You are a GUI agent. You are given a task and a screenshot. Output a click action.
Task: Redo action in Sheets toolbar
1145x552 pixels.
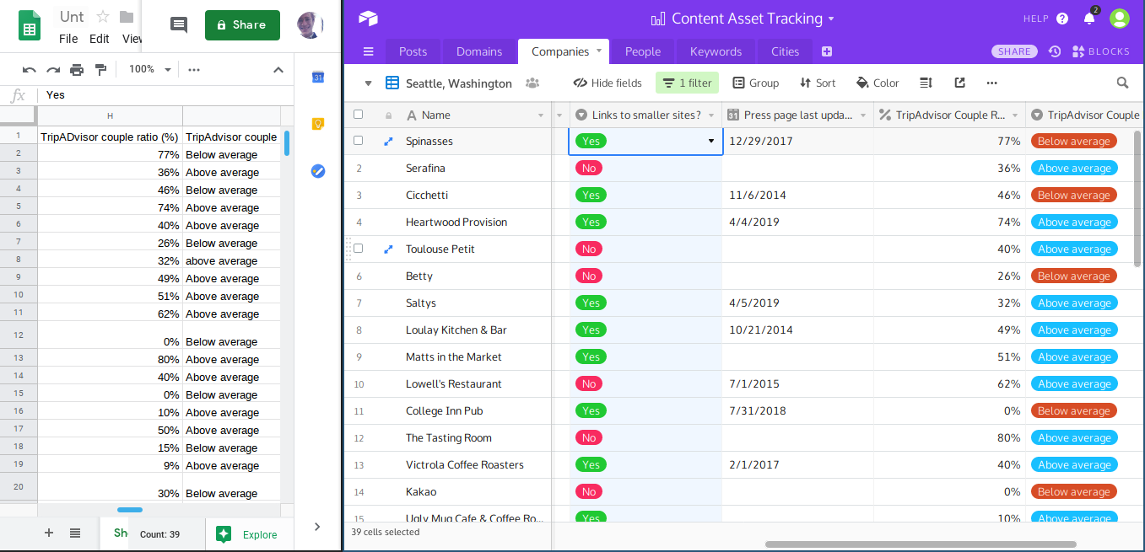53,69
